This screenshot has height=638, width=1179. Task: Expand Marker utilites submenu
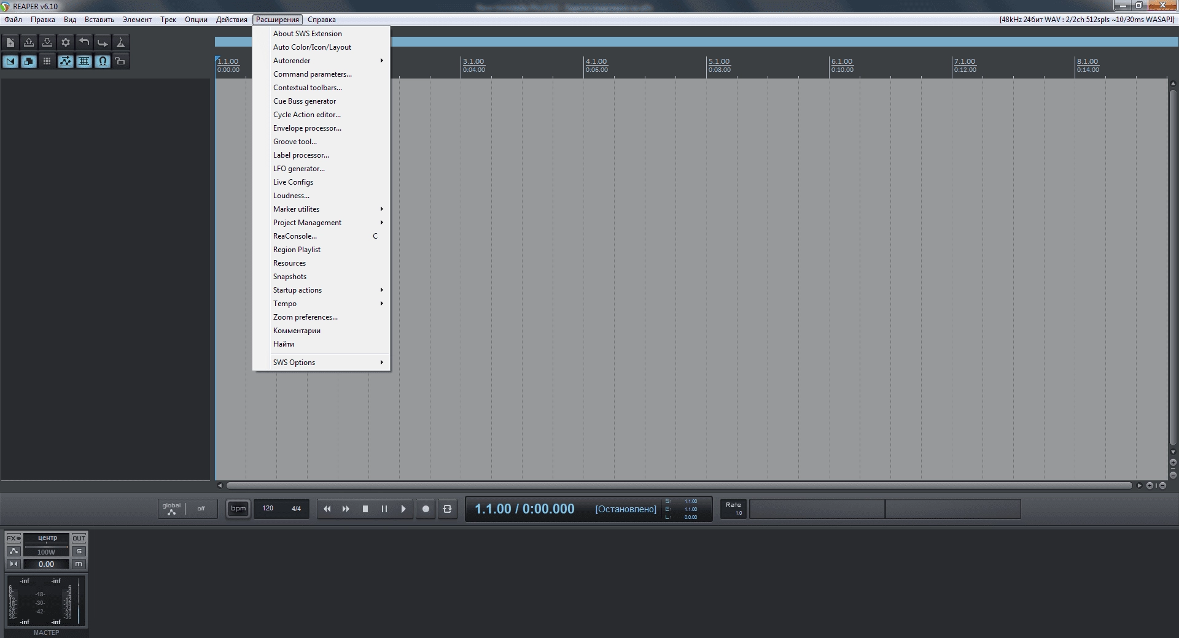(321, 209)
